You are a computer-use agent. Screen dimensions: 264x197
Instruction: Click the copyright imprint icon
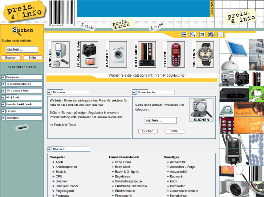click(220, 35)
